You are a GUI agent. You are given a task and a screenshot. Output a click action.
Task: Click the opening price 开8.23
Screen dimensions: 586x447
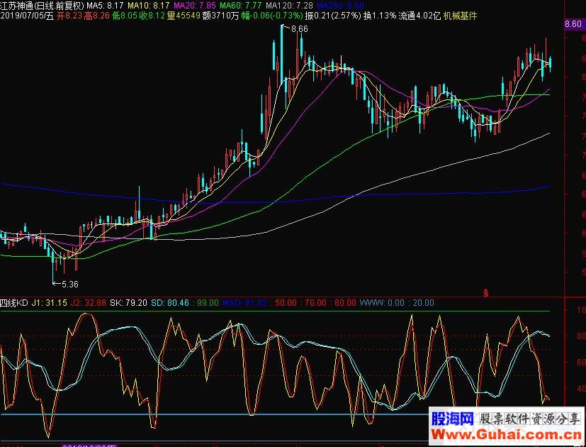coord(69,16)
